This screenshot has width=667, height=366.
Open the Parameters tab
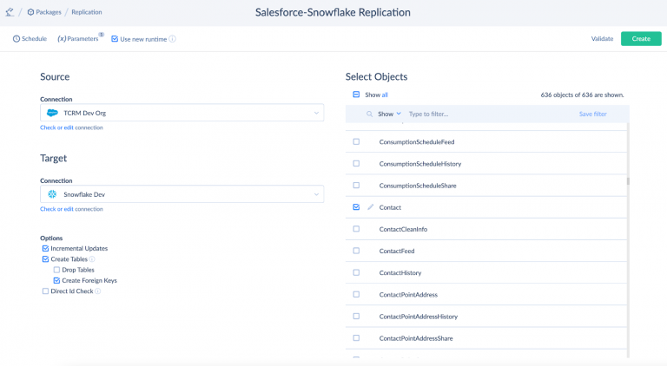[x=78, y=39]
